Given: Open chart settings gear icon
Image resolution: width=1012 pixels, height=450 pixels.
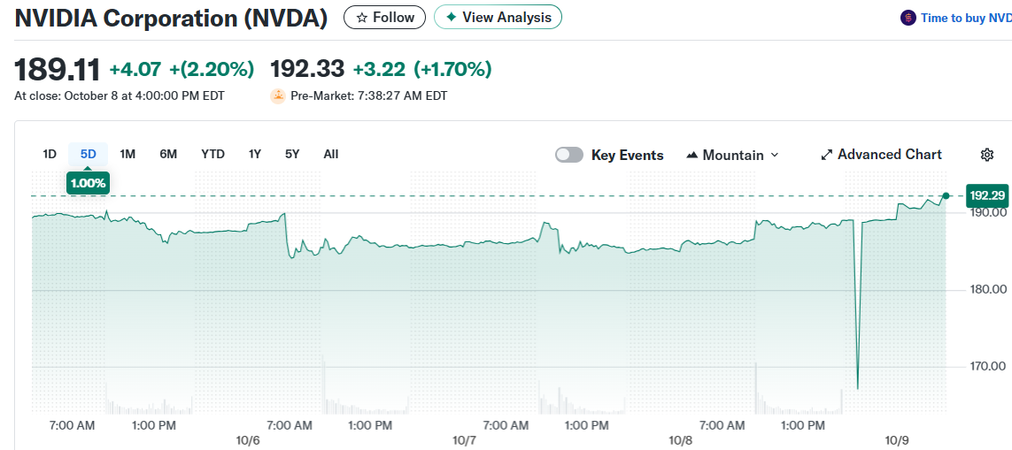Looking at the screenshot, I should (987, 155).
